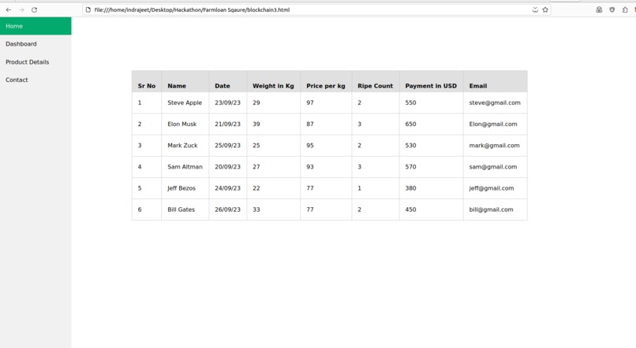This screenshot has width=636, height=348.
Task: Click payment value 570
Action: pos(410,167)
